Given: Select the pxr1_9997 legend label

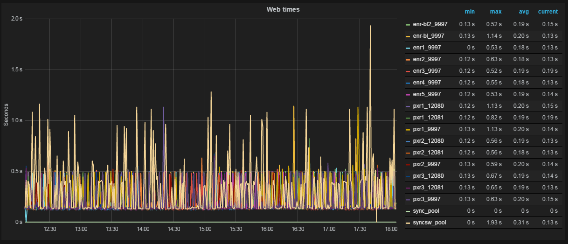Looking at the screenshot, I should [427, 129].
